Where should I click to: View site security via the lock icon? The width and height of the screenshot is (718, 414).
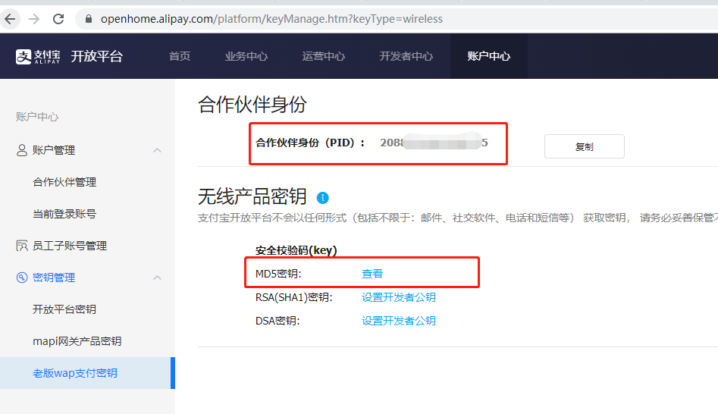coord(89,19)
